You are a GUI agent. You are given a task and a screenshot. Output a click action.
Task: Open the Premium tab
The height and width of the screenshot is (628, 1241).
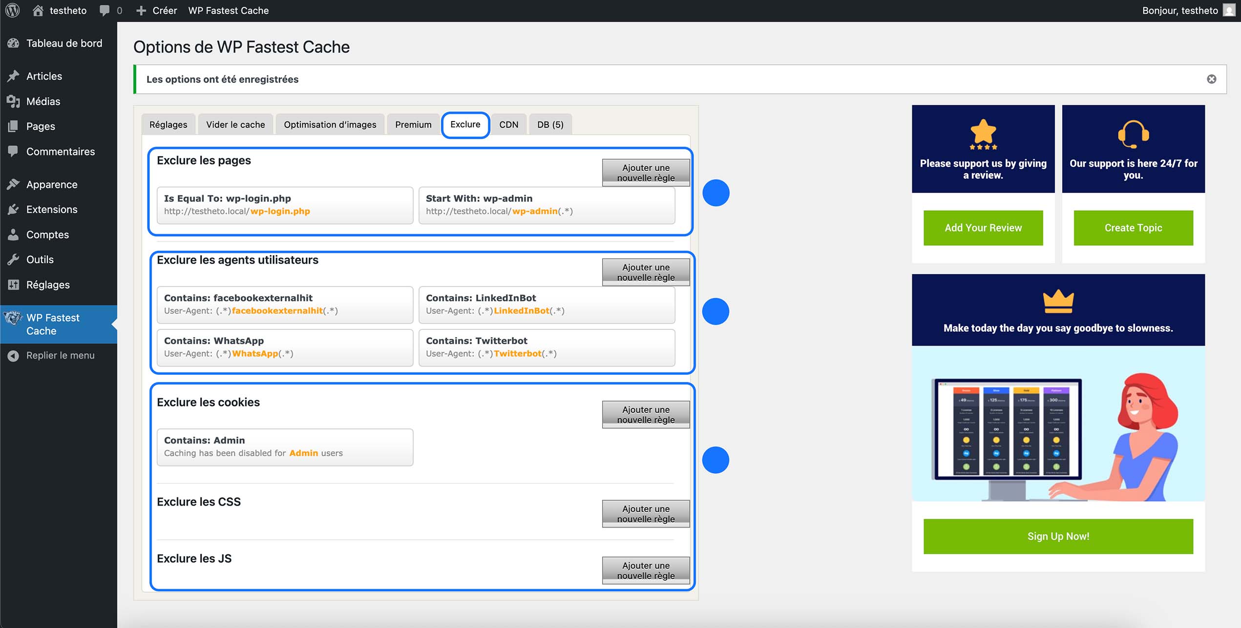point(413,124)
